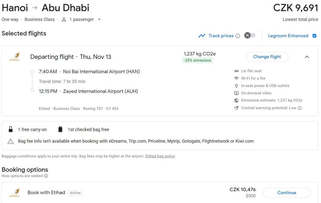
Task: Click the contrail warming potential info icon
Action: pyautogui.click(x=300, y=108)
